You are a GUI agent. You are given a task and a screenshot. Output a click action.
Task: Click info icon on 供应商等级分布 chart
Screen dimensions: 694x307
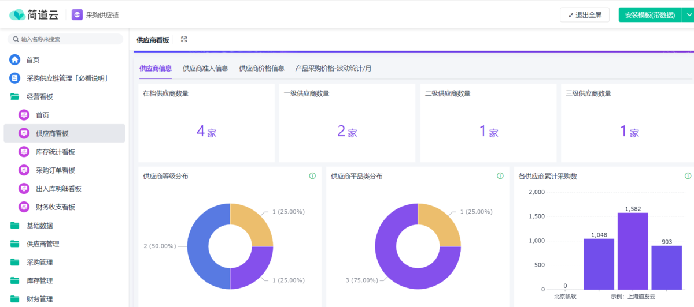tap(312, 176)
